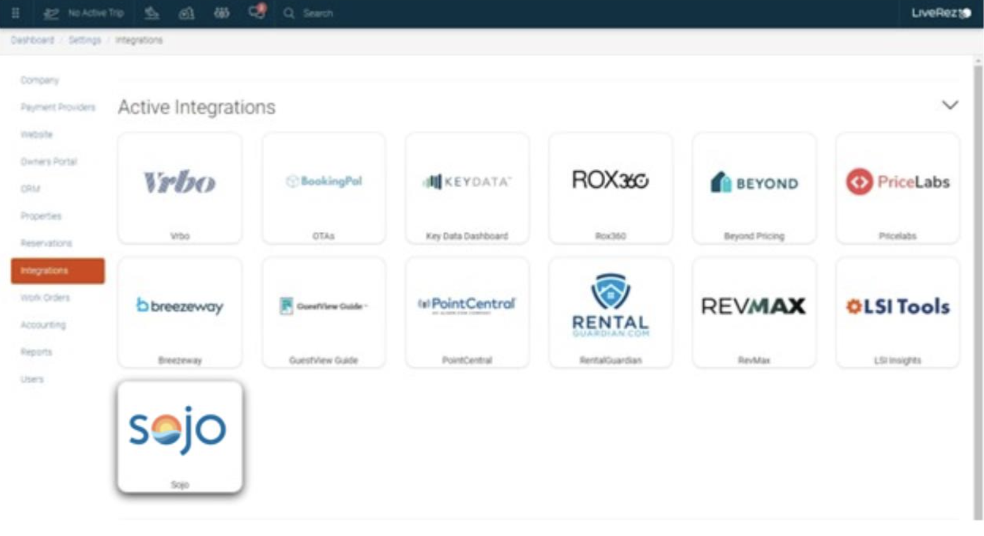The image size is (984, 536).
Task: Open the Rox360 integration tile
Action: [x=610, y=188]
